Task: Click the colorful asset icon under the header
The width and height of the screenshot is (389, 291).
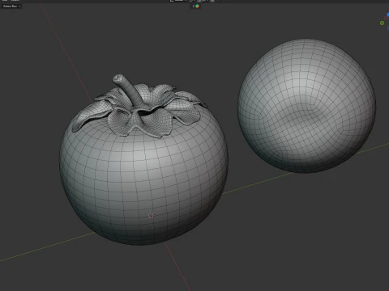Action: coord(197,6)
